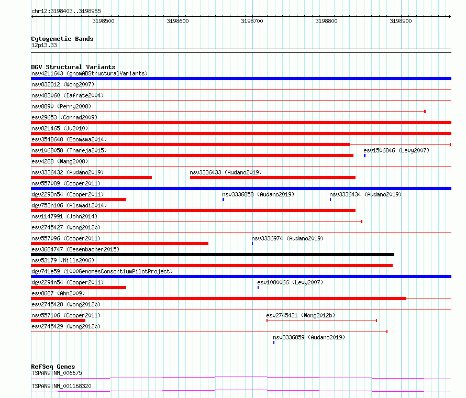Image resolution: width=466 pixels, height=398 pixels.
Task: Click the small blue marker of esv1506846
Action: click(x=364, y=156)
